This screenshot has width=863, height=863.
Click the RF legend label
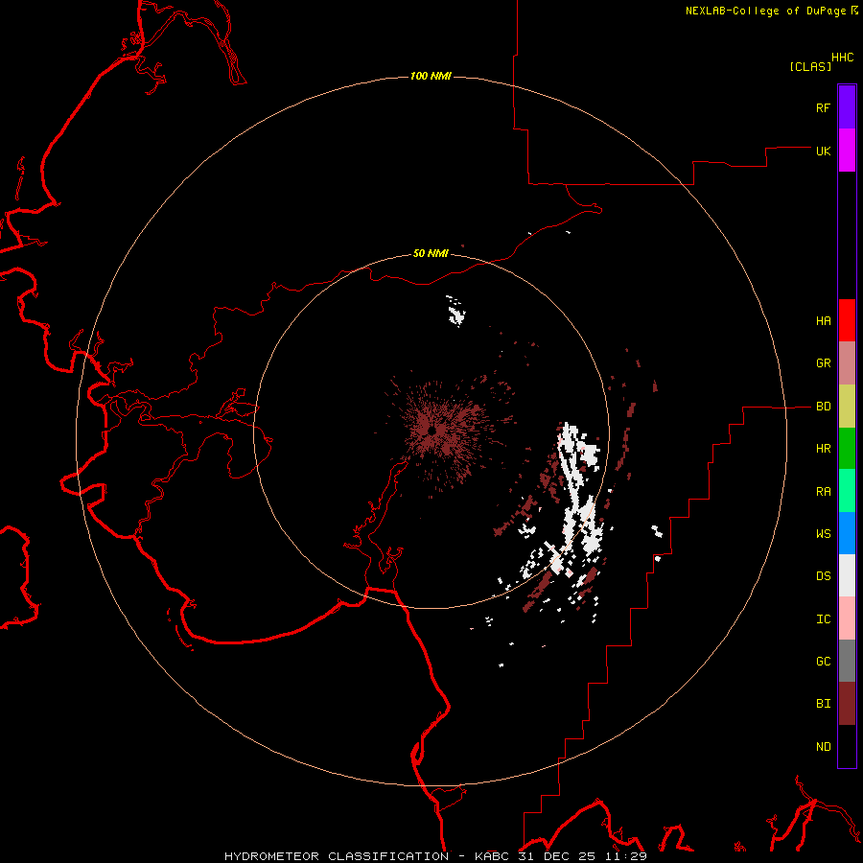(823, 108)
